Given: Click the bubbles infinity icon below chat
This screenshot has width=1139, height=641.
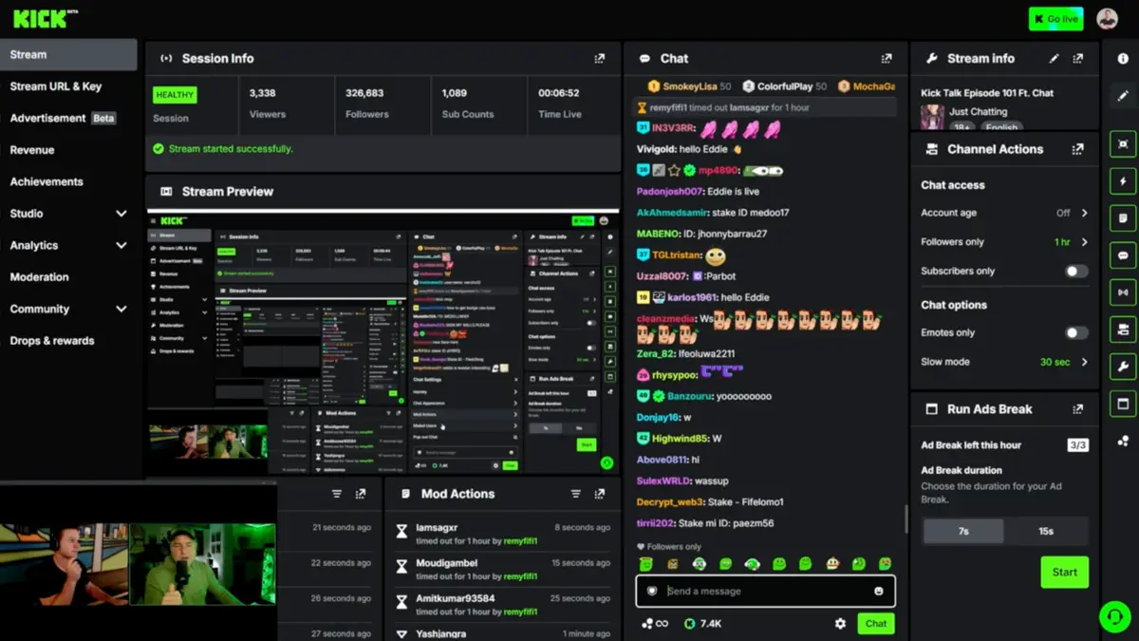Looking at the screenshot, I should 655,624.
